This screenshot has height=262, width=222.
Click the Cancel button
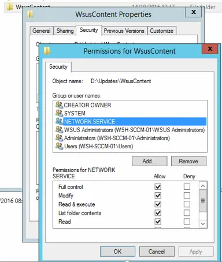point(157,252)
